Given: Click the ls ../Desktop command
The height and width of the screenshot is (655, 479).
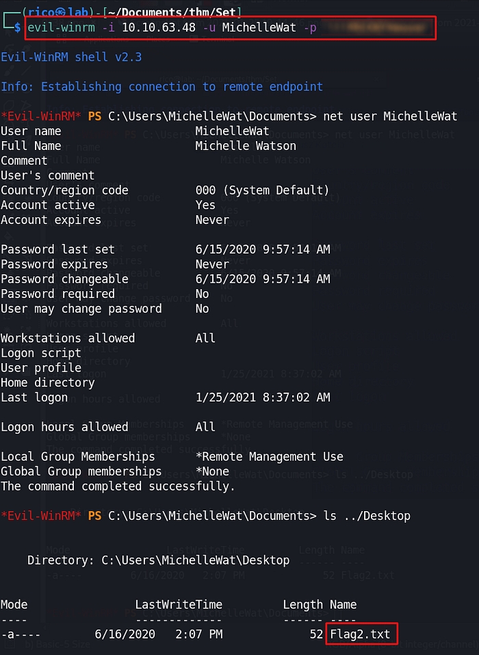Looking at the screenshot, I should pyautogui.click(x=367, y=515).
